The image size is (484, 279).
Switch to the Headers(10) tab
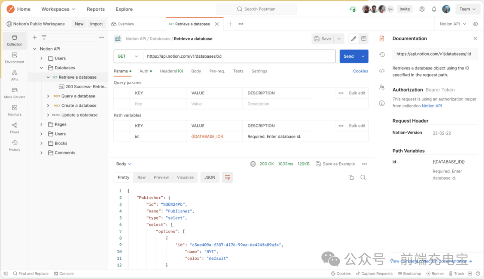point(171,71)
